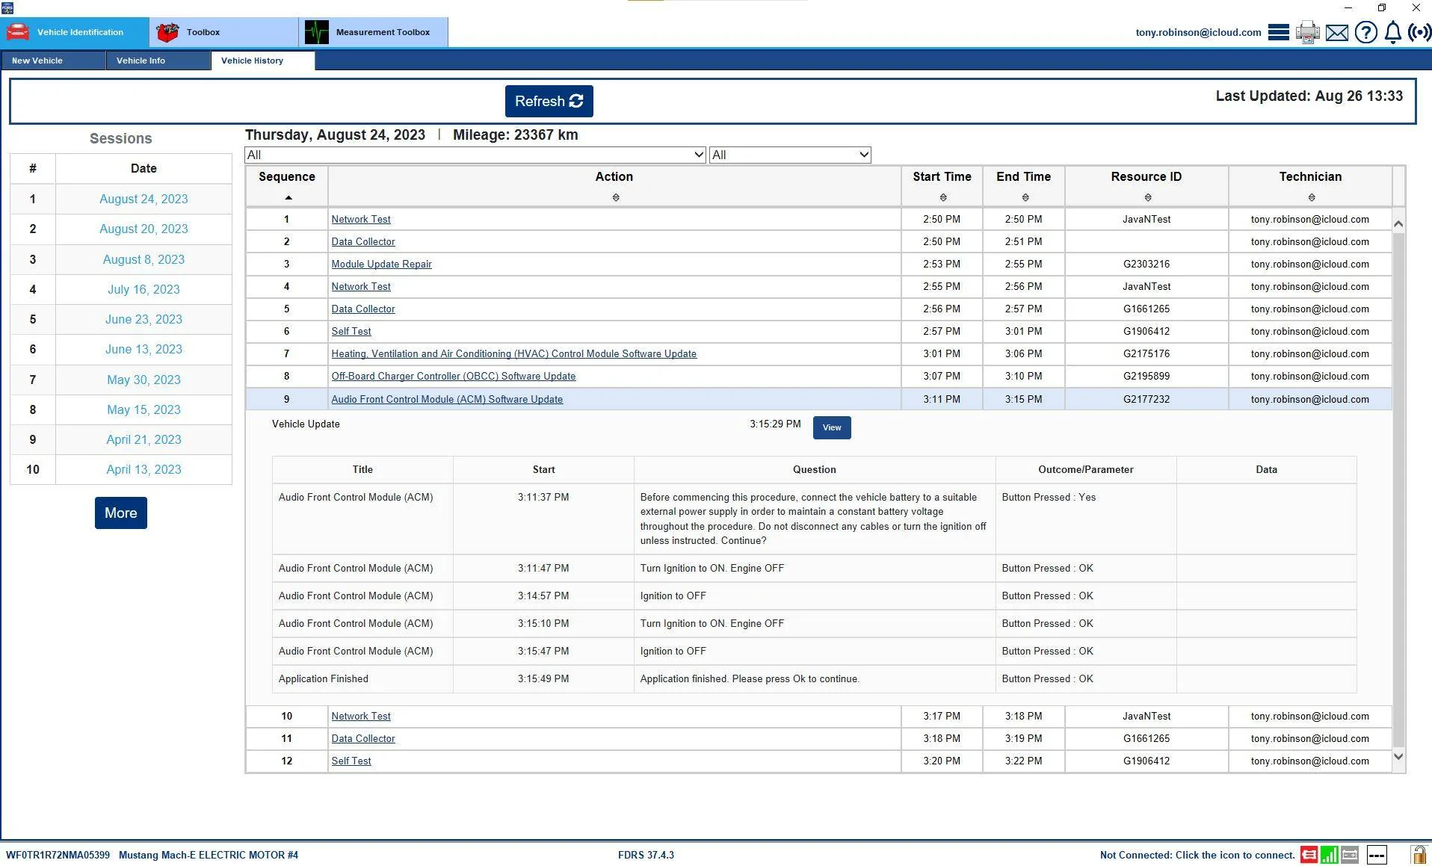Click the padlock icon in status bar

point(1418,854)
